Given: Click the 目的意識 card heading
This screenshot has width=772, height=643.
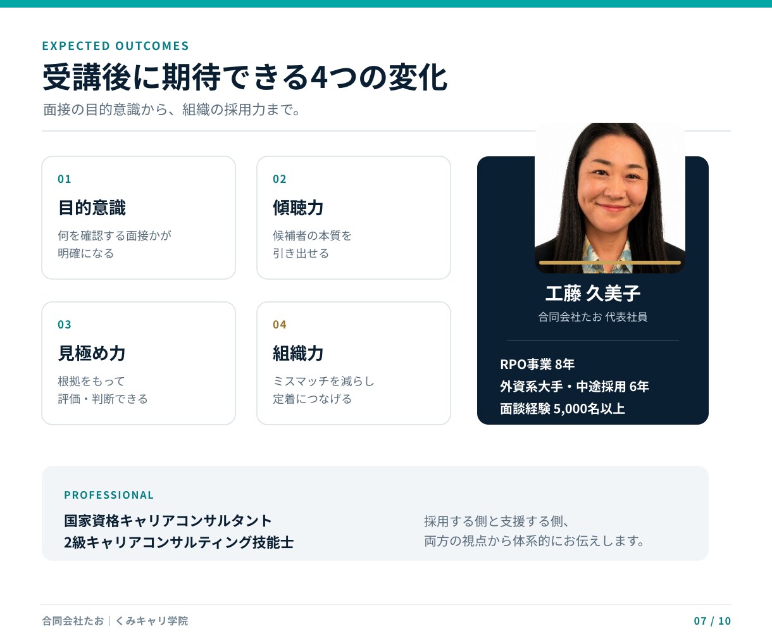Looking at the screenshot, I should point(92,208).
